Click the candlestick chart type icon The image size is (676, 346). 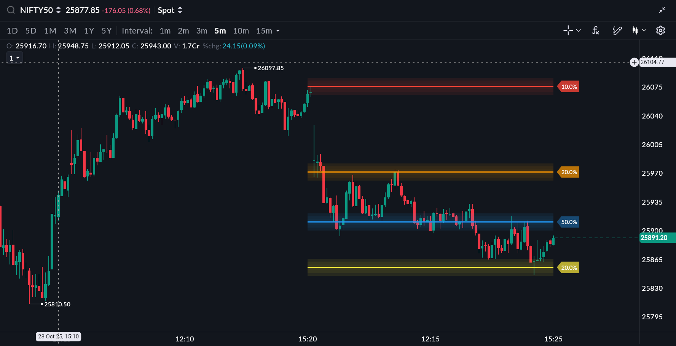635,30
